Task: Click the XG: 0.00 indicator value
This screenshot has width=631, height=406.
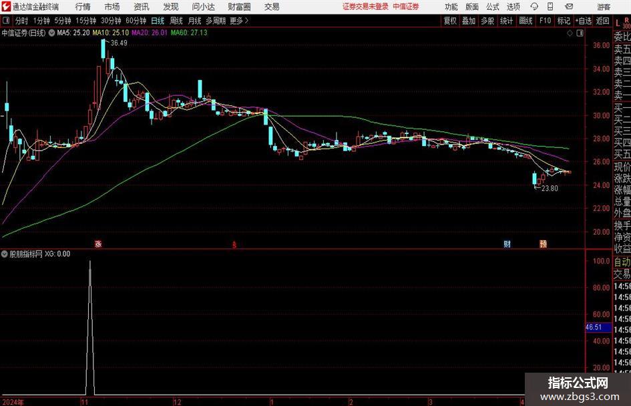Action: click(x=57, y=254)
